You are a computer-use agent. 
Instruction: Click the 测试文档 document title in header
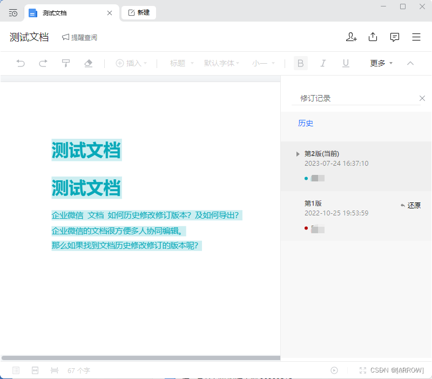point(29,37)
